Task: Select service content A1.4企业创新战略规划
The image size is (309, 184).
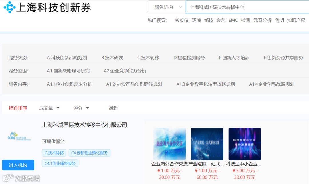Action: 272,84
